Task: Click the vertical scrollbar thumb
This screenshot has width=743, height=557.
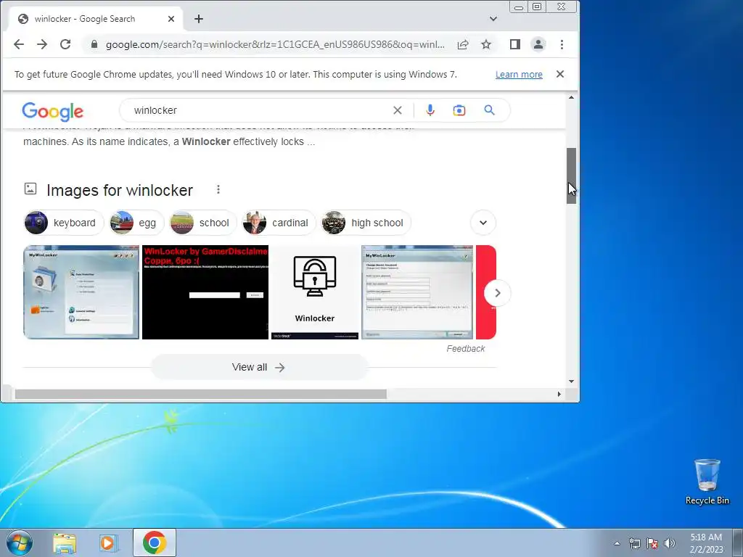Action: tap(572, 176)
